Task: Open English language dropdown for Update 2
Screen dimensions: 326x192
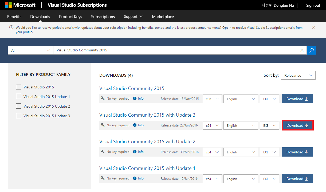Action: 241,152
